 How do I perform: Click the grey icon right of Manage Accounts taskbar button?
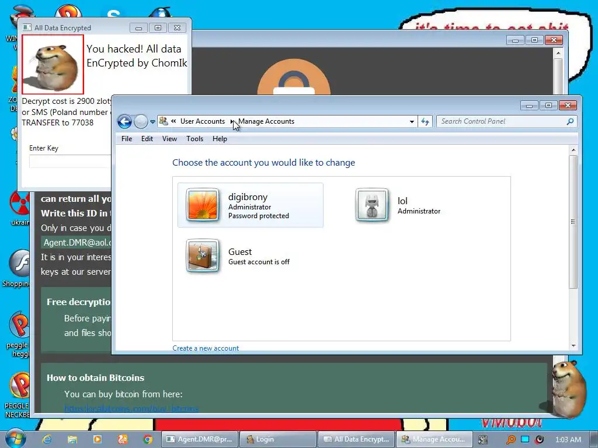click(483, 440)
